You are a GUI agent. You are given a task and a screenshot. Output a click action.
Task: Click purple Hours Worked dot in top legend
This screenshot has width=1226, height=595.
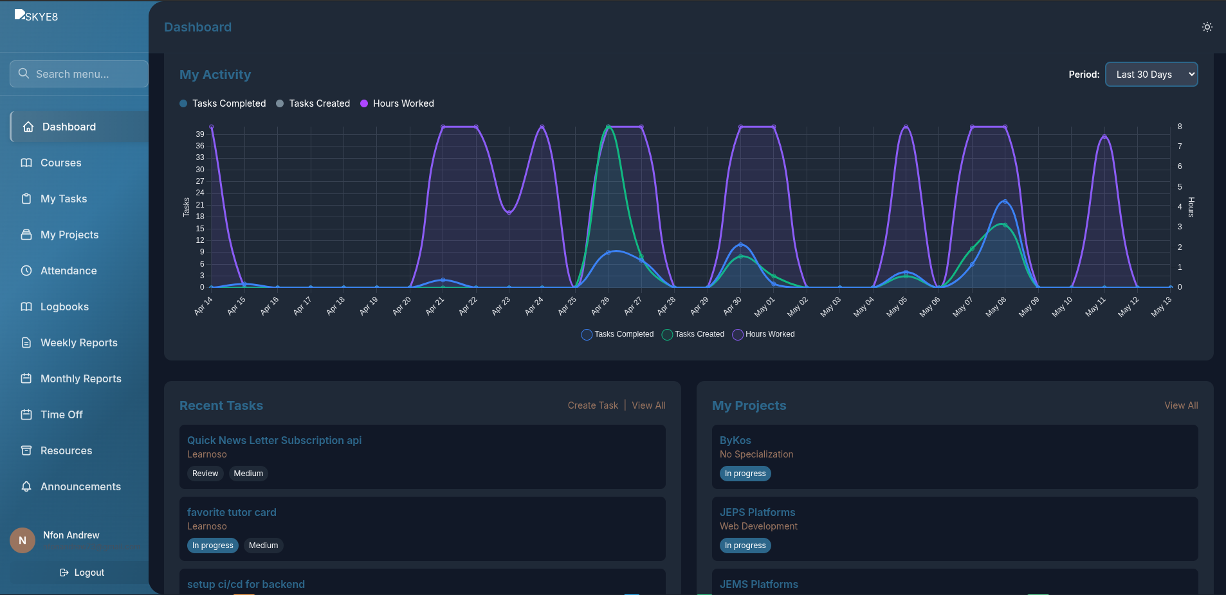tap(364, 103)
